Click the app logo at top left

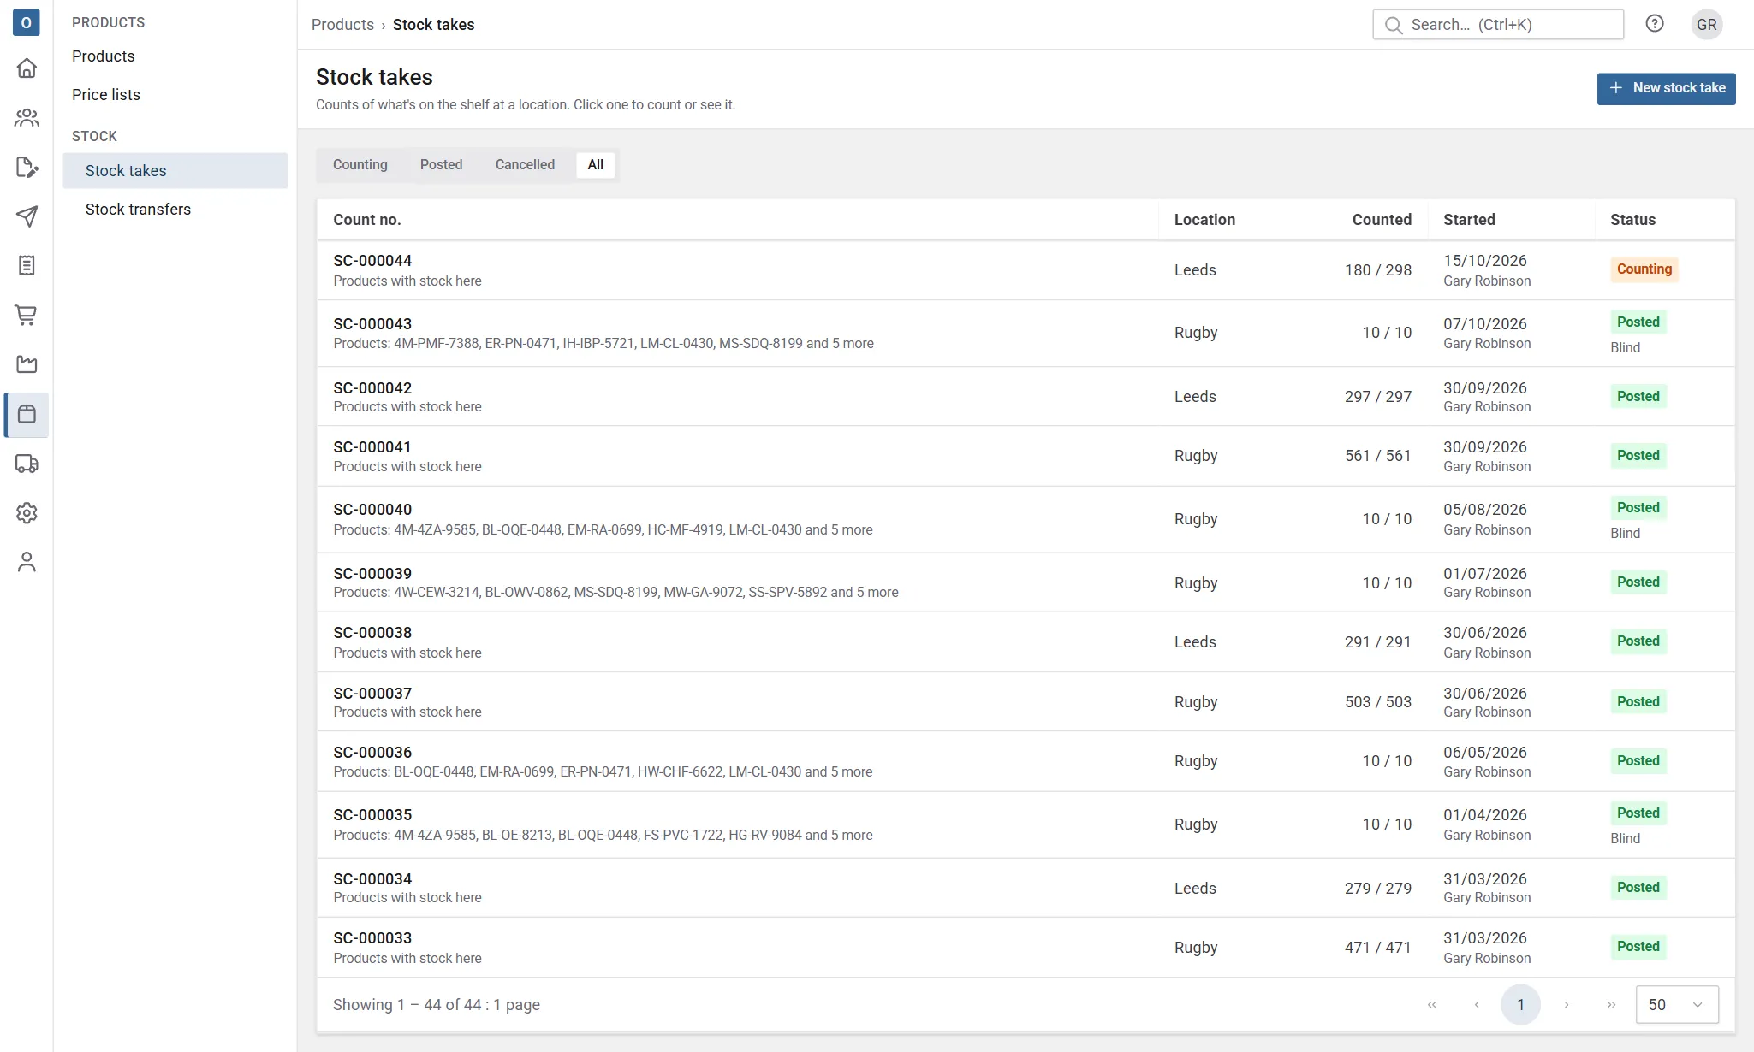27,23
